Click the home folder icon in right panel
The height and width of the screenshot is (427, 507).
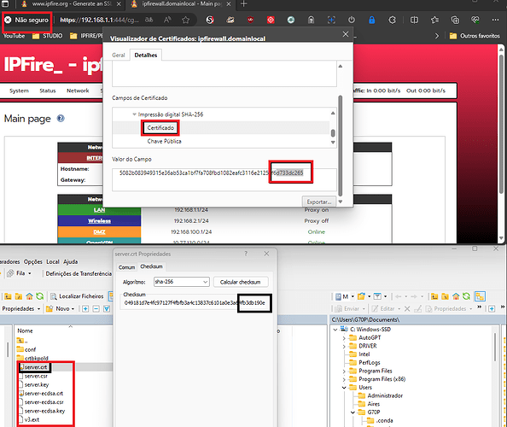[x=456, y=296]
